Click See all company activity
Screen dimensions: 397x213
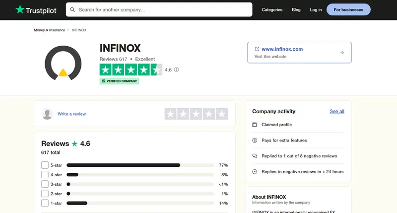pyautogui.click(x=337, y=111)
